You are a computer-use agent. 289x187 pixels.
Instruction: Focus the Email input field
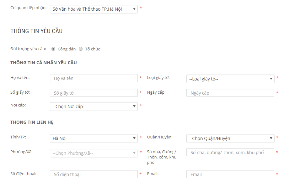click(230, 174)
